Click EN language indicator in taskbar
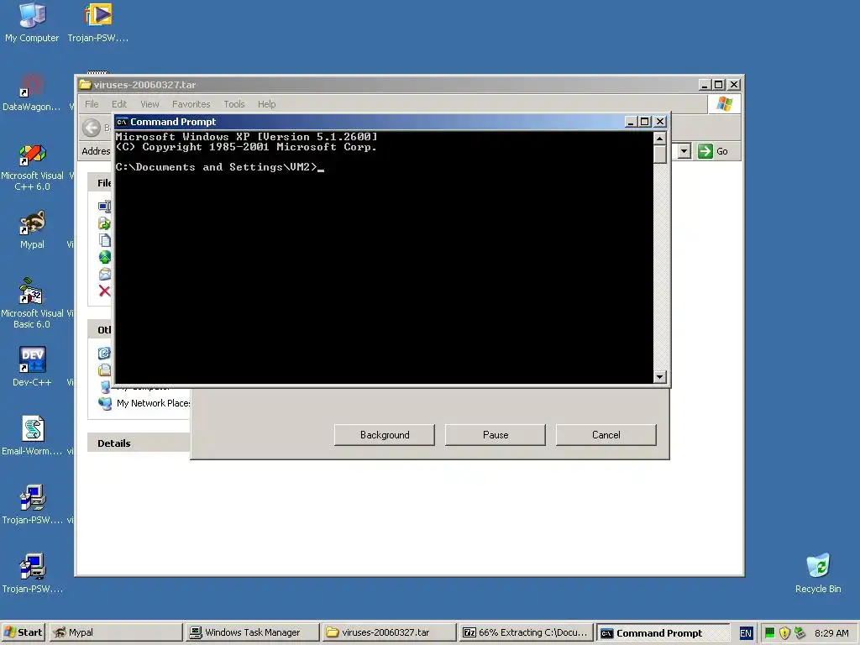This screenshot has width=860, height=645. (x=746, y=633)
